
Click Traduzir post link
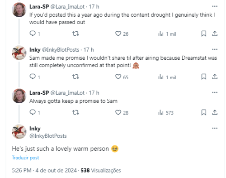[x=25, y=158]
